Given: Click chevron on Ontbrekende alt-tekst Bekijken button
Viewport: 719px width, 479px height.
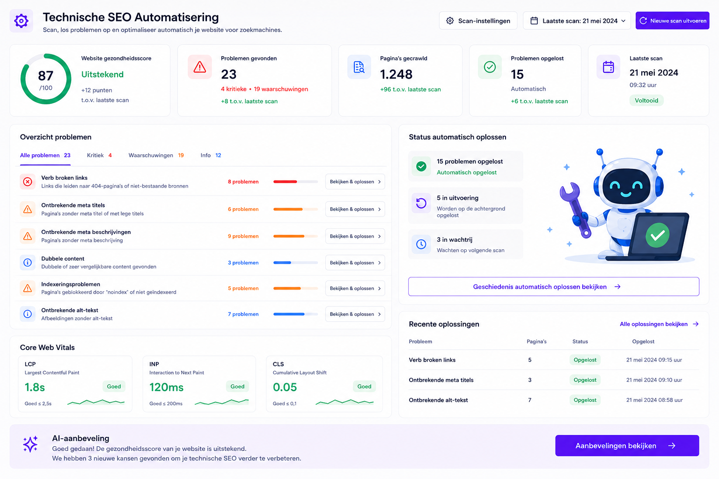Looking at the screenshot, I should [x=379, y=314].
